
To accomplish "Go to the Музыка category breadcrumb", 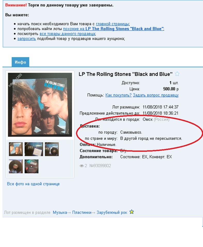I will click(60, 212).
